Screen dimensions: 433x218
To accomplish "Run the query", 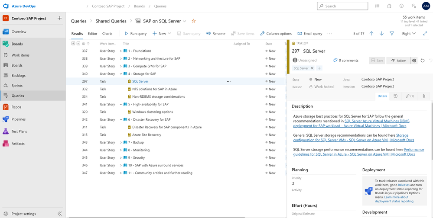I will 136,34.
